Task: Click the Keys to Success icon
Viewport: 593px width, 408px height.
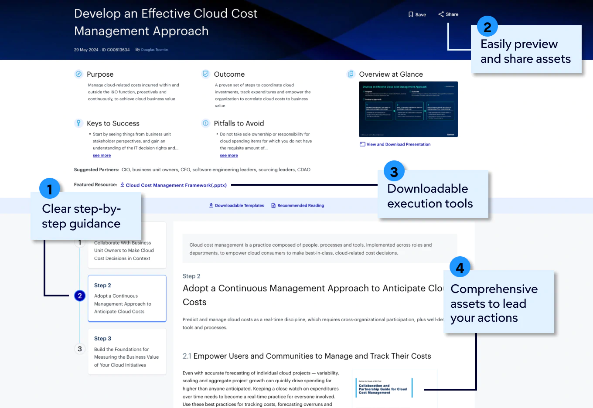Action: point(78,123)
